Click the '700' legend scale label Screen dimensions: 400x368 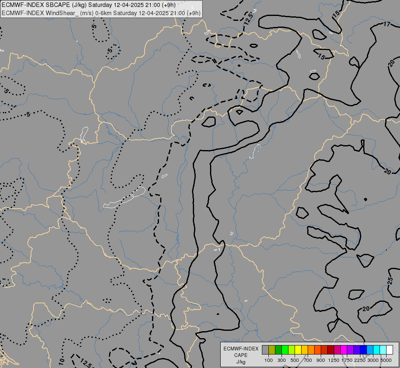click(308, 360)
